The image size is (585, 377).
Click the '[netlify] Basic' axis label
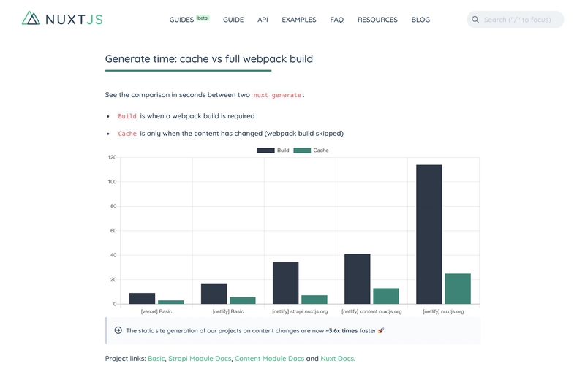[228, 311]
